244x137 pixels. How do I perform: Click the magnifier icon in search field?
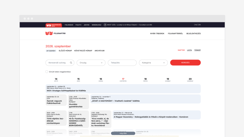coord(71,63)
